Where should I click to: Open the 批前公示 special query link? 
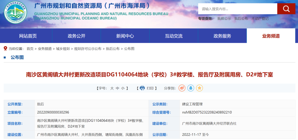tap(224, 18)
